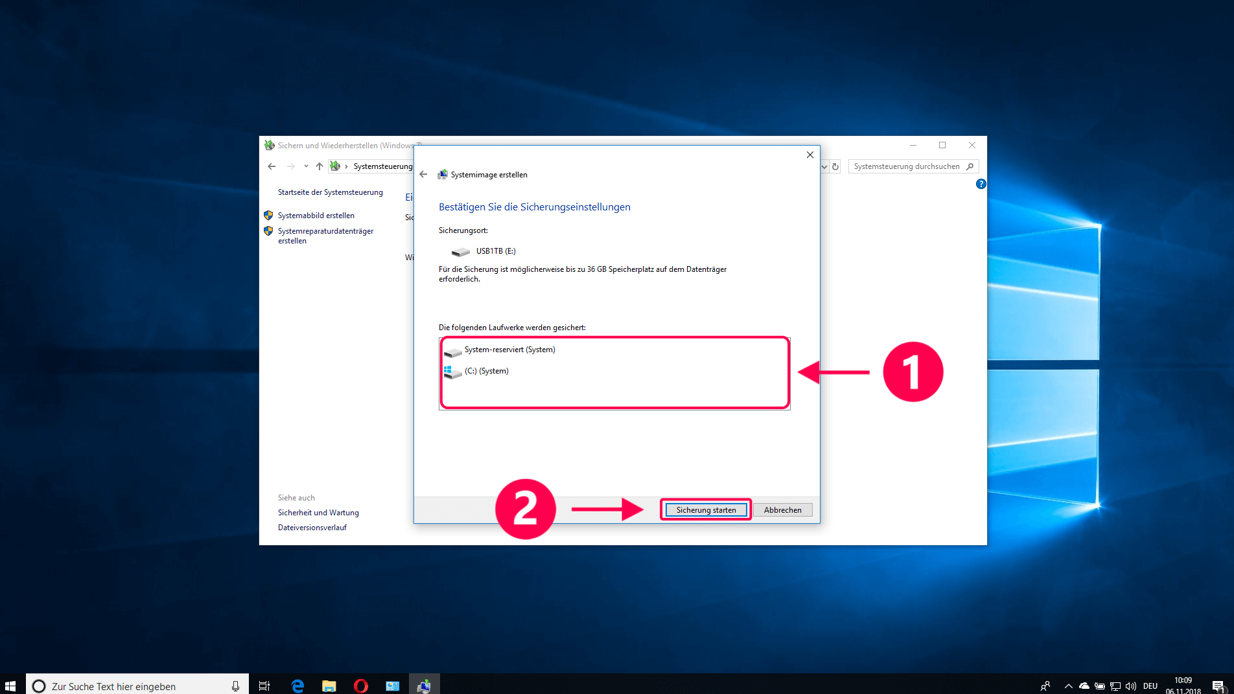1234x694 pixels.
Task: Click the USB1TB (E:) backup location label
Action: click(x=496, y=251)
